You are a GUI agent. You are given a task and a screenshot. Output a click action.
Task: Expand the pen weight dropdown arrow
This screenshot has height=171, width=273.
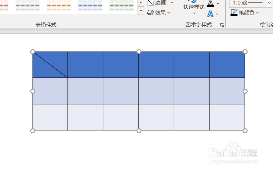269,3
